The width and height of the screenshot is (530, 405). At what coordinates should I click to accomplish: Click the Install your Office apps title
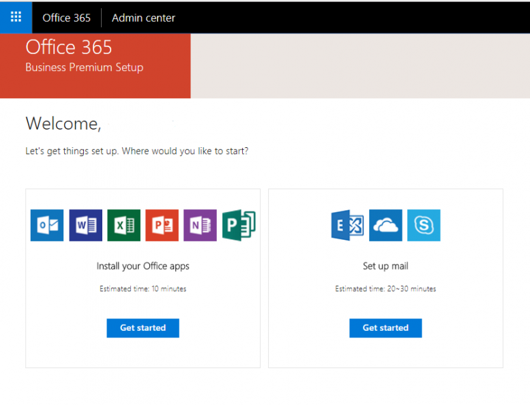coord(143,266)
